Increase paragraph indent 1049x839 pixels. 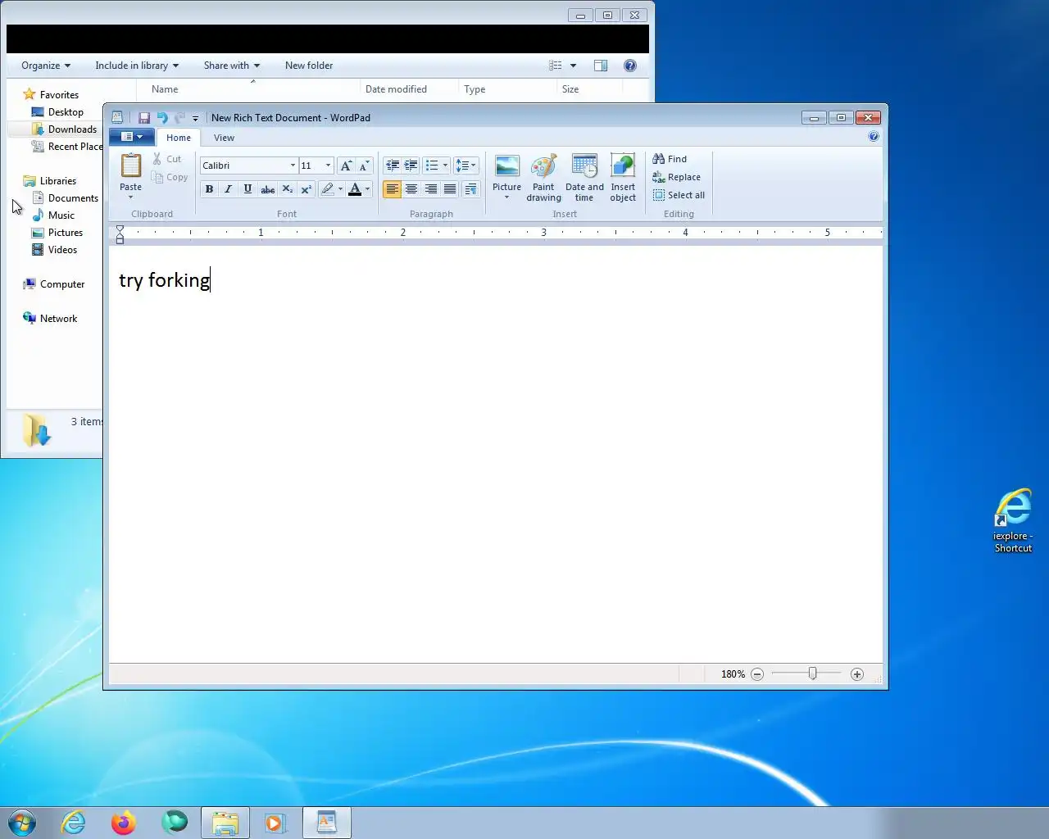(x=411, y=166)
